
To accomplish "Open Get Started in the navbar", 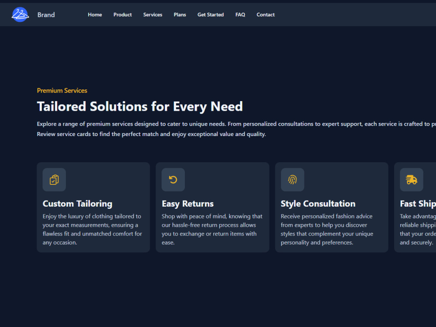I will pyautogui.click(x=211, y=15).
